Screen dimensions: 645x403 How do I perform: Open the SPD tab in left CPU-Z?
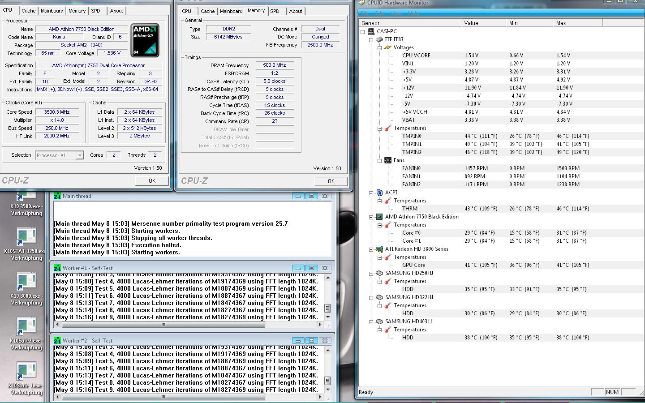pyautogui.click(x=96, y=11)
